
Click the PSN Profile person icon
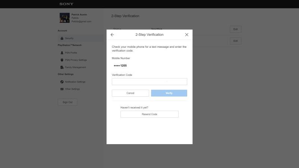click(62, 53)
